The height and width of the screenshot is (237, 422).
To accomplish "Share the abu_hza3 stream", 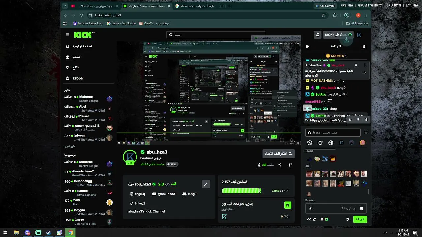I will tap(280, 165).
